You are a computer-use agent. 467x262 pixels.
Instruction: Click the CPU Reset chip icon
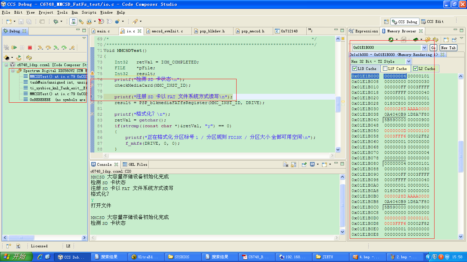tap(6, 58)
